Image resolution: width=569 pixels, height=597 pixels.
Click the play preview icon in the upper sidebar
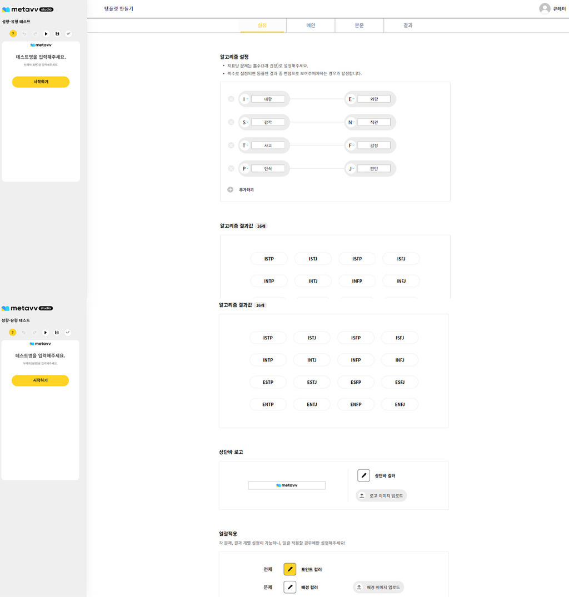pos(46,34)
